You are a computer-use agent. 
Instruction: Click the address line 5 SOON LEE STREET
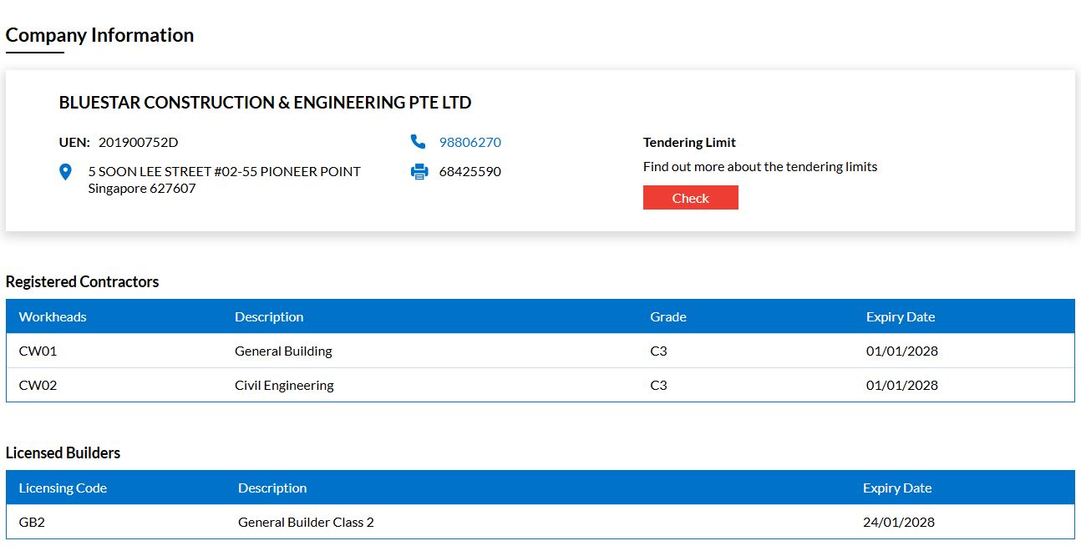(225, 171)
